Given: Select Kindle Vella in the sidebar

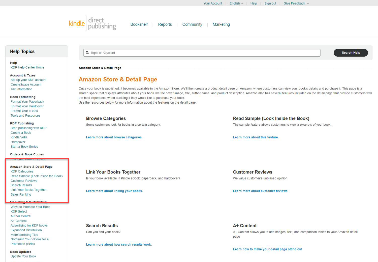Looking at the screenshot, I should (x=19, y=137).
